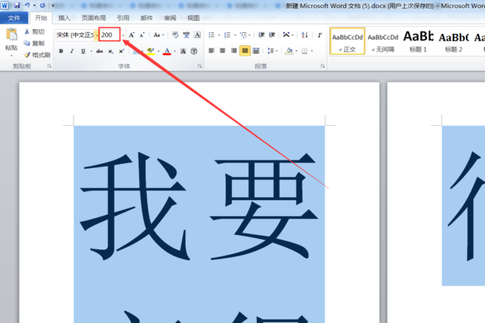This screenshot has width=485, height=323.
Task: Switch to the 引用 (References) tab
Action: click(x=123, y=18)
